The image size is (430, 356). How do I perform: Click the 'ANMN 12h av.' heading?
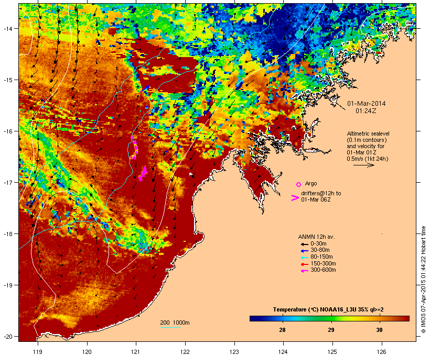click(x=316, y=237)
